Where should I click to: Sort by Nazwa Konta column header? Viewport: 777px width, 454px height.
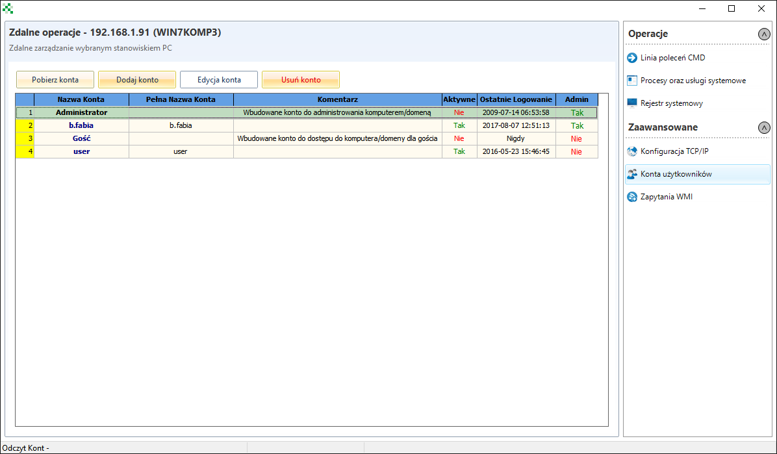pyautogui.click(x=81, y=99)
